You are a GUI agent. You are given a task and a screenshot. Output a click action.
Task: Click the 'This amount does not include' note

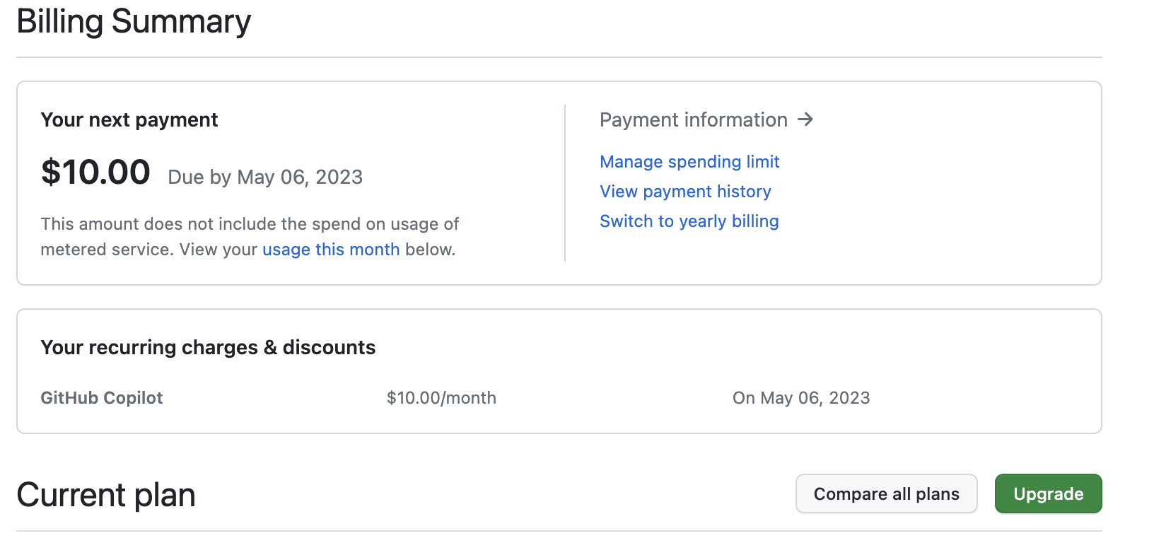pyautogui.click(x=250, y=224)
